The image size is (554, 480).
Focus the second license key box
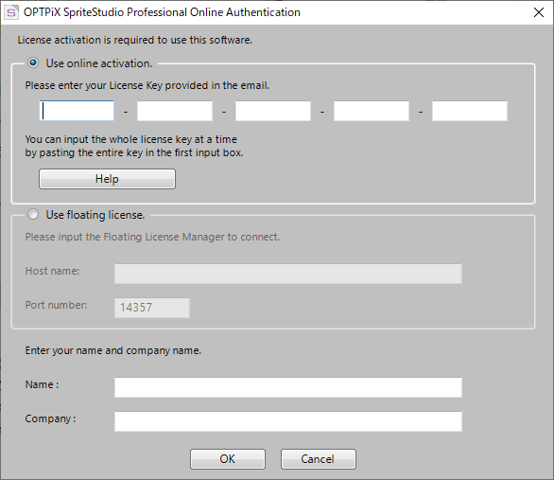(175, 111)
